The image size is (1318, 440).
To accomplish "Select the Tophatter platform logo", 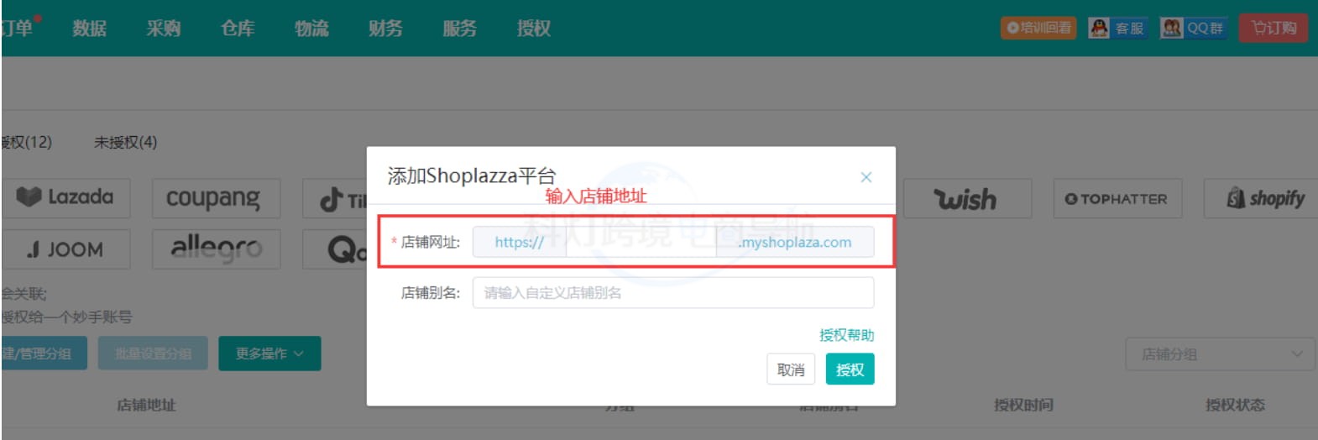I will (x=1117, y=199).
